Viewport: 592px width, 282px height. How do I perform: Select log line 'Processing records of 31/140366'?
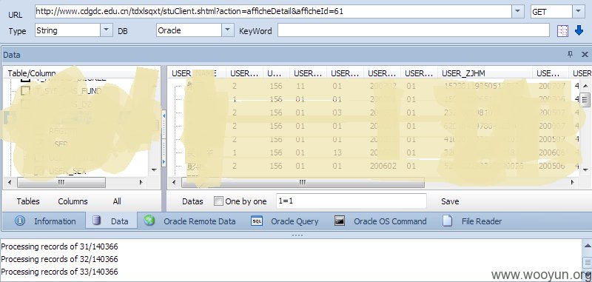pos(60,246)
